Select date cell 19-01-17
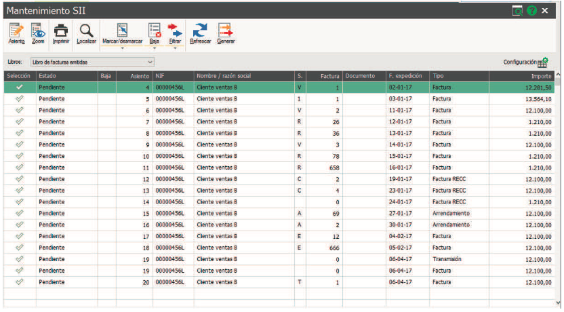This screenshot has height=312, width=564. [407, 179]
